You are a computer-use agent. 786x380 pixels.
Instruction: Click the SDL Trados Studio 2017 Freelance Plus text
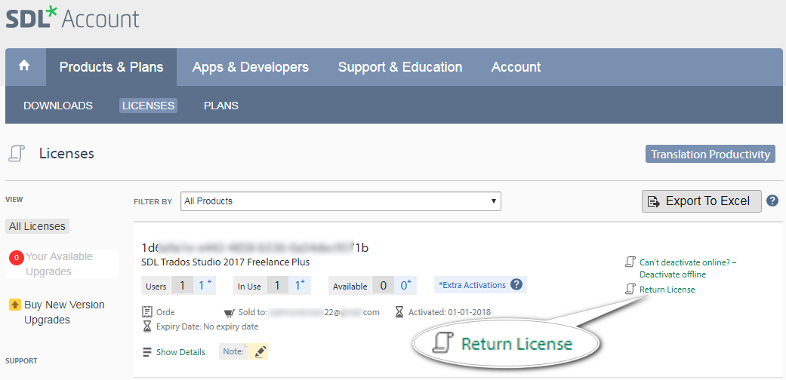pyautogui.click(x=226, y=262)
